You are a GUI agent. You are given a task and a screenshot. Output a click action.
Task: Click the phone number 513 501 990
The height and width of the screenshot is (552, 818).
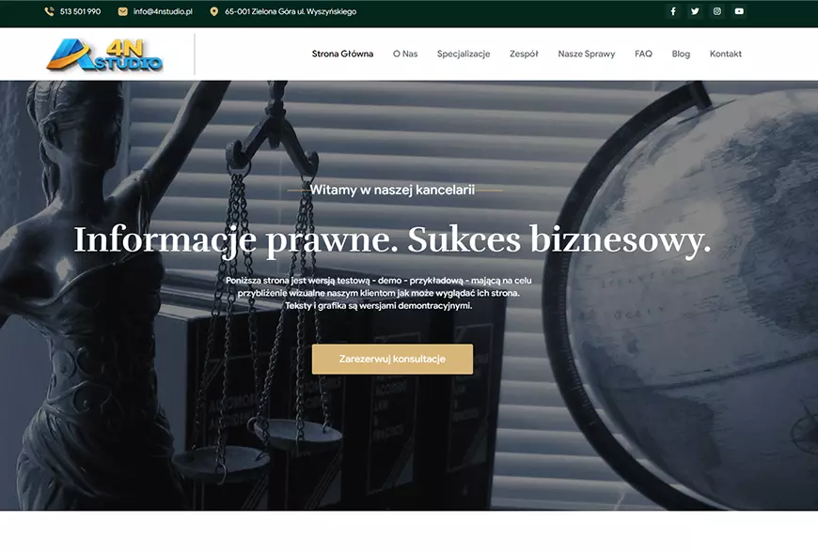pyautogui.click(x=80, y=11)
